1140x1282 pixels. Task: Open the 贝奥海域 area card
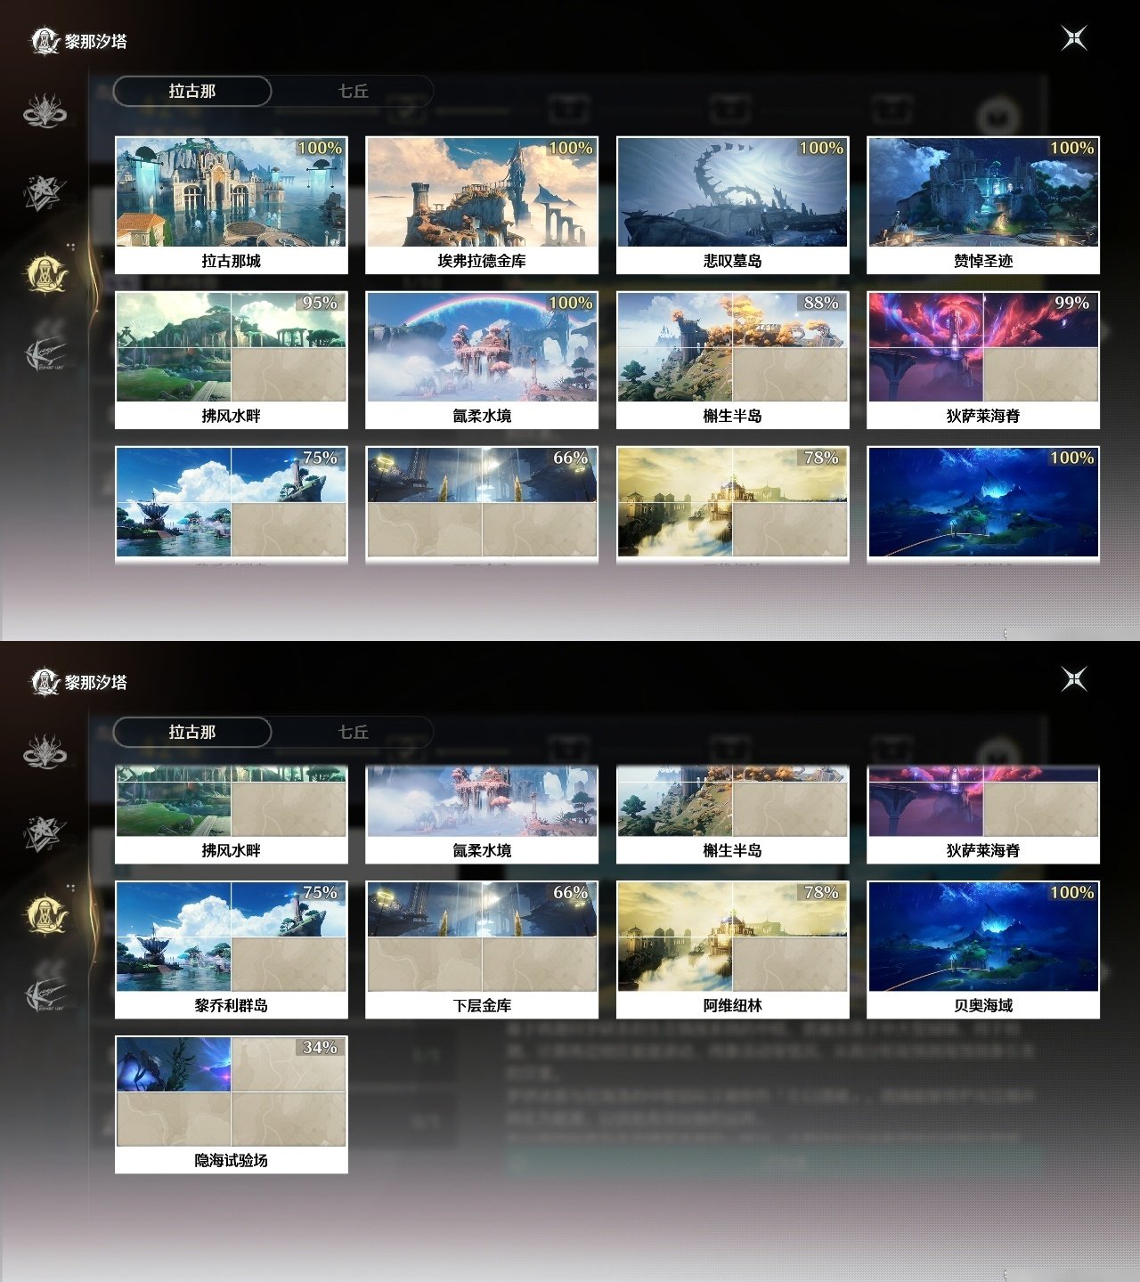(983, 949)
